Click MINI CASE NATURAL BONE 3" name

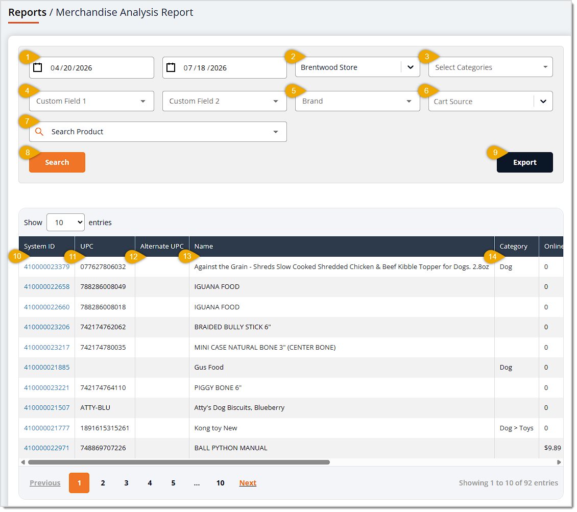click(265, 348)
